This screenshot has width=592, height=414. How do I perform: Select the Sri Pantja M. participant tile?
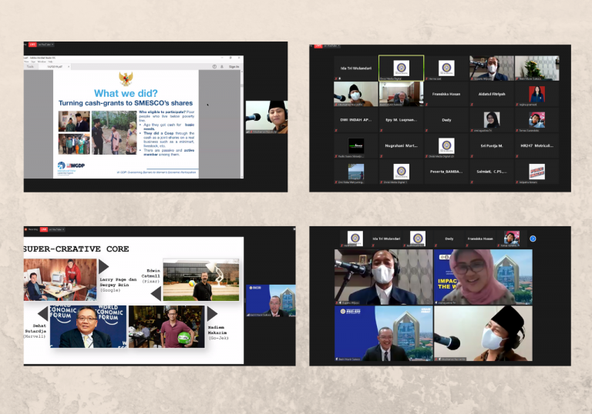491,145
